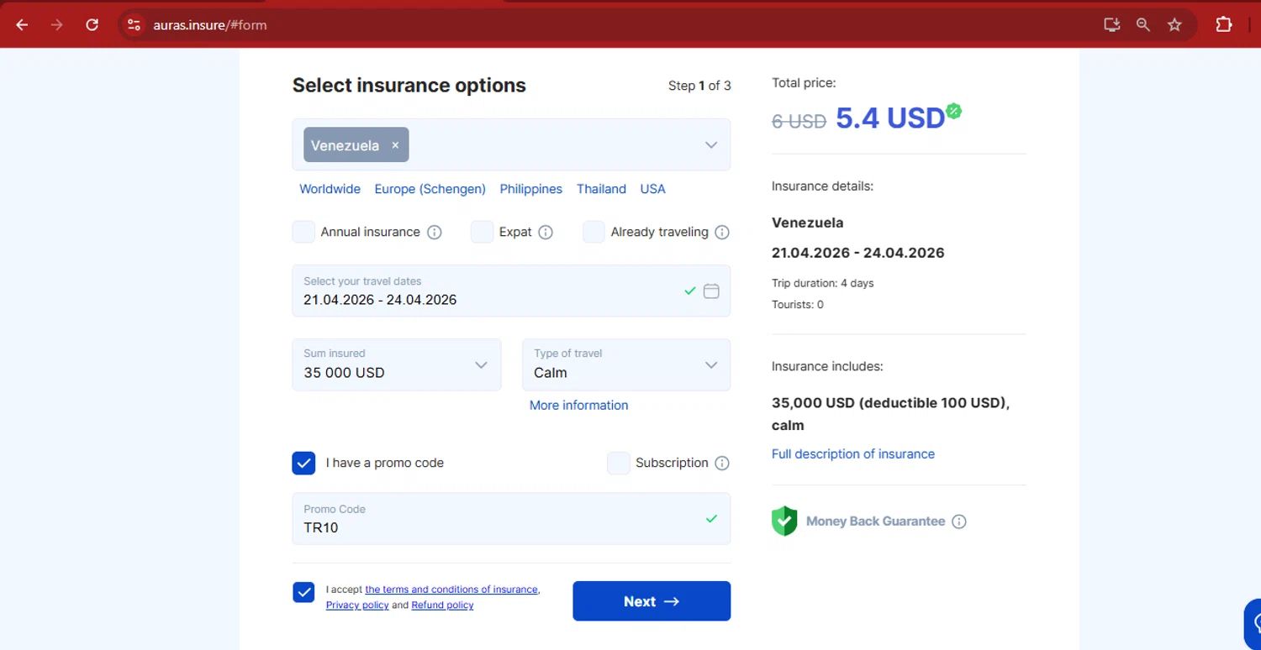This screenshot has height=650, width=1261.
Task: Select the Worldwide quick link
Action: (330, 189)
